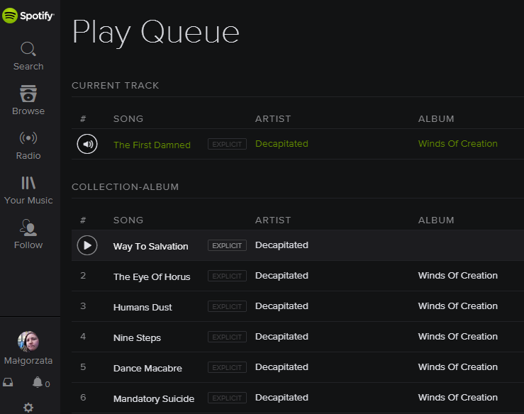Click track number 2
524x414 pixels.
(x=83, y=276)
